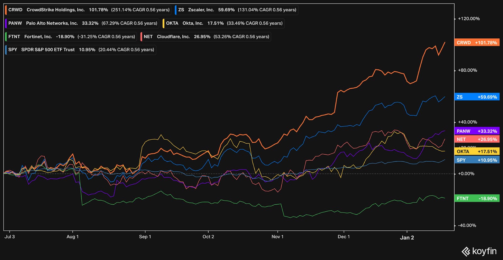The image size is (503, 260).
Task: Click the +0.00% axis label
Action: pyautogui.click(x=466, y=174)
